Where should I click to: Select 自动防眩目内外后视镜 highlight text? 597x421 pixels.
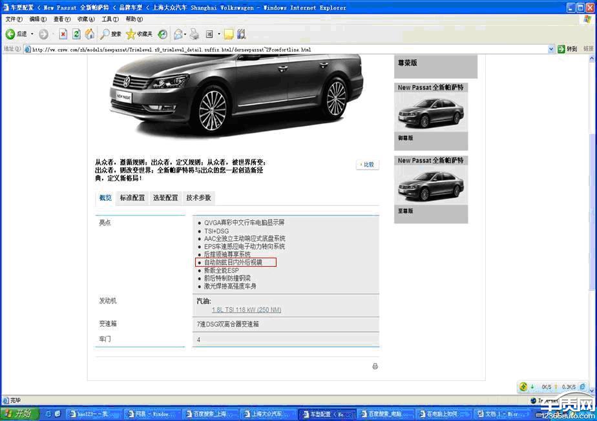[x=233, y=262]
